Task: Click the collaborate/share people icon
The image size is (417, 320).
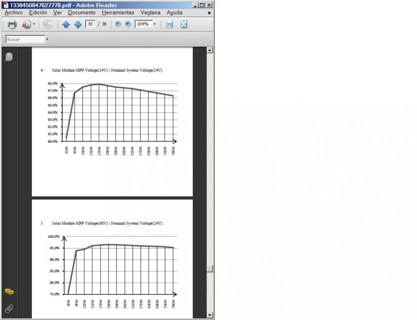Action: point(27,25)
